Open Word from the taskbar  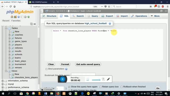pyautogui.click(x=46, y=94)
